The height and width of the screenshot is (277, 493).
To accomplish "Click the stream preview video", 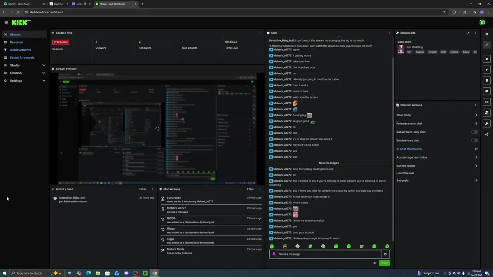I will pos(157,129).
